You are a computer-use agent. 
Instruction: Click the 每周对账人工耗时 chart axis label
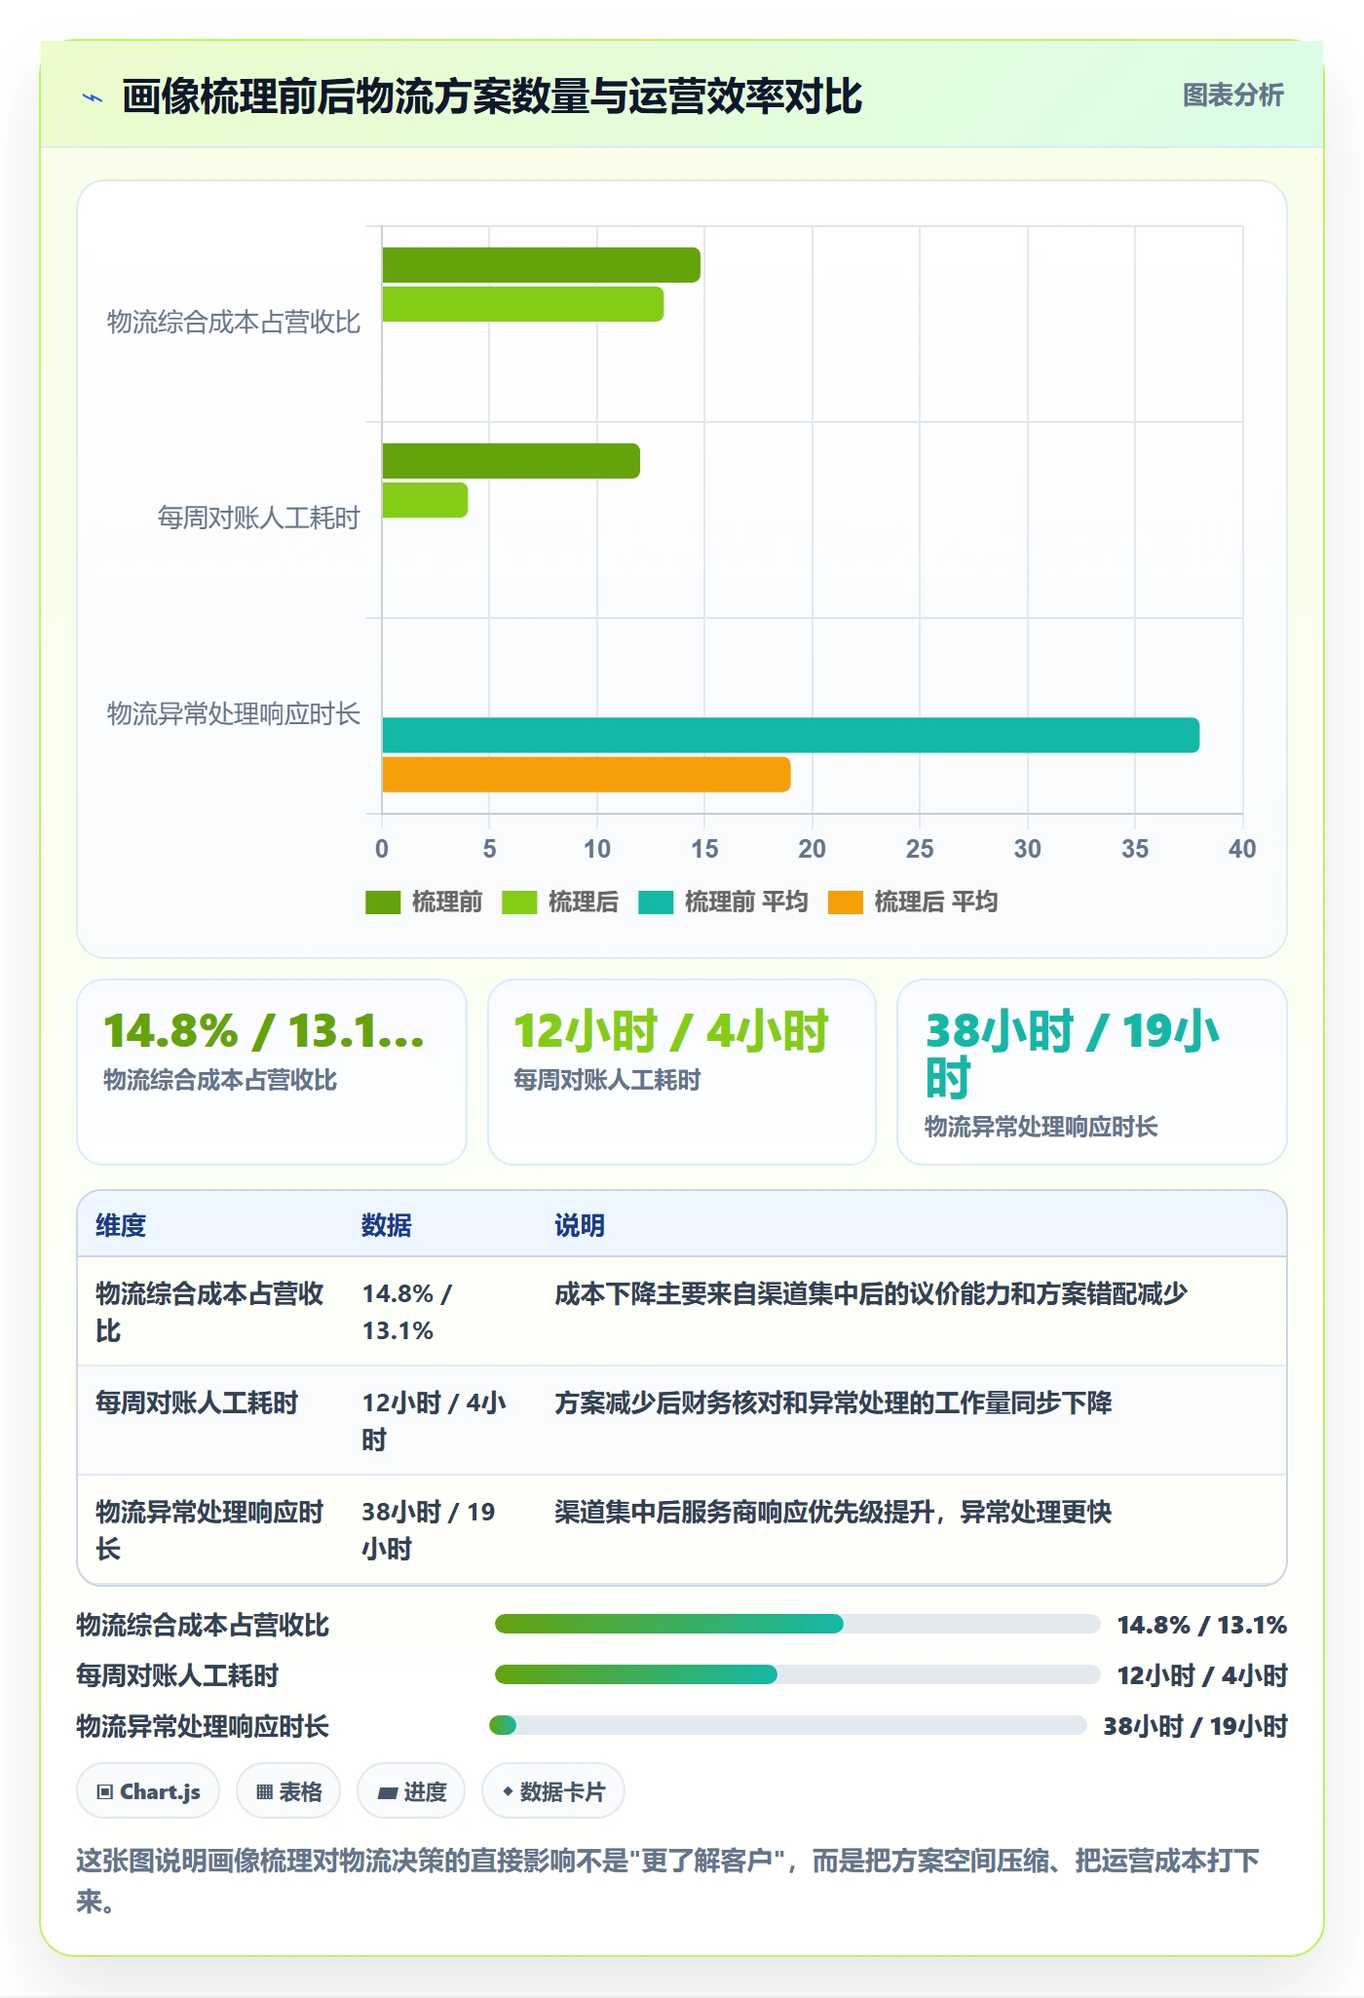click(259, 518)
